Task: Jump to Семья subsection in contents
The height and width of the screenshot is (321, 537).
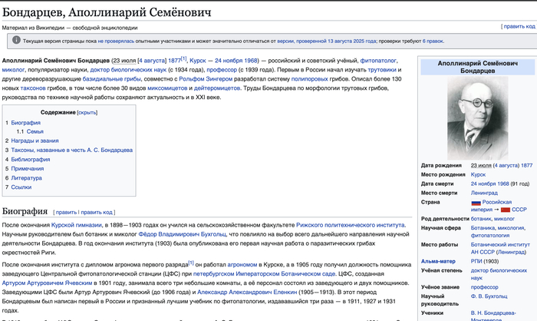Action: click(35, 132)
